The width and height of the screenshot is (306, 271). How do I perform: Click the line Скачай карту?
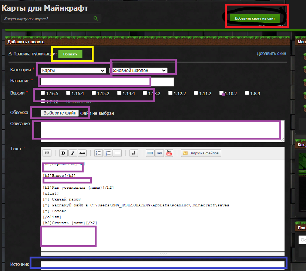click(x=62, y=199)
